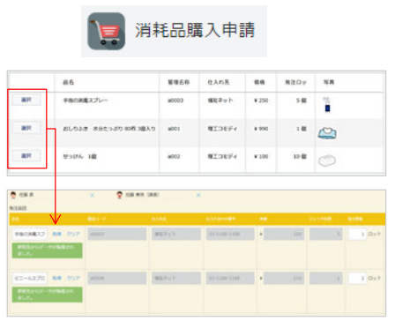This screenshot has width=395, height=321.
Task: Click 取得 link in first order row
Action: [x=57, y=234]
